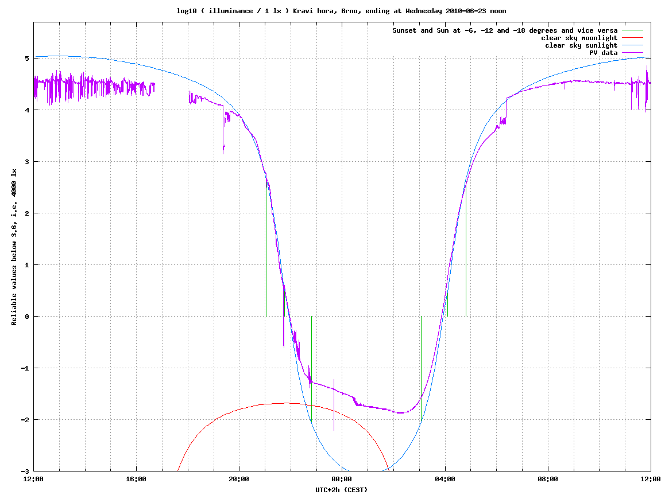Click the red moonlight legend line sample
Viewport: 661px width, 495px height.
(632, 38)
